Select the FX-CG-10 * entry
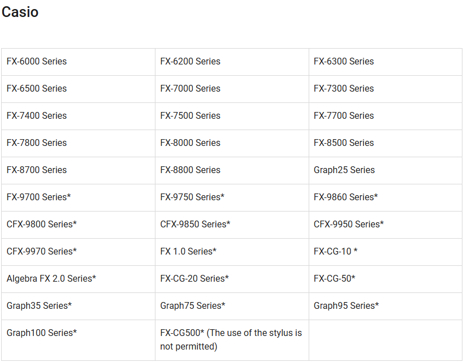 [335, 252]
